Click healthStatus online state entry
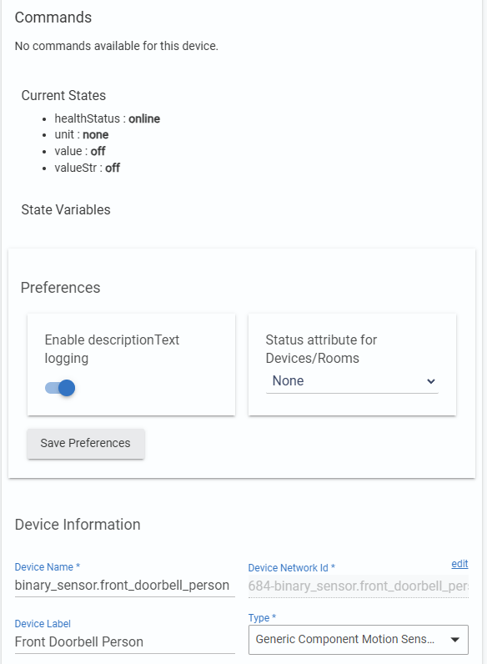Screen dimensions: 487x664 click(107, 118)
